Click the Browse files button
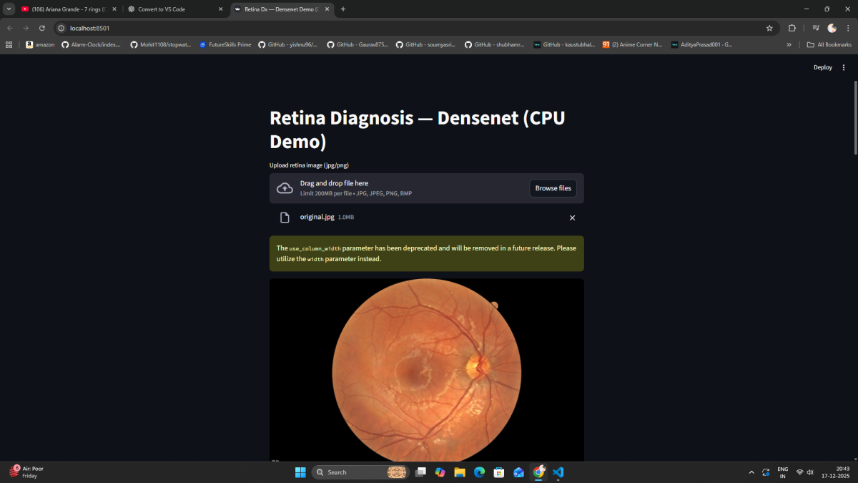The image size is (858, 483). 553,188
